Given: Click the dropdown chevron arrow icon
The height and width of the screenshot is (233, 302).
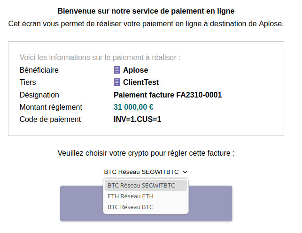Looking at the screenshot, I should (185, 172).
